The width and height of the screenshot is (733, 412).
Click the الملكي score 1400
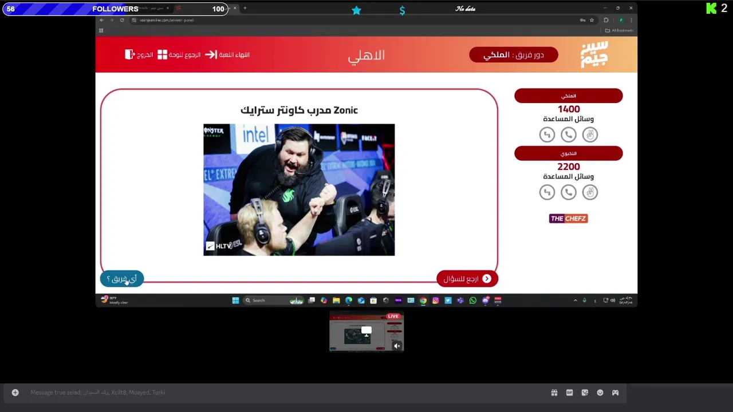coord(569,109)
